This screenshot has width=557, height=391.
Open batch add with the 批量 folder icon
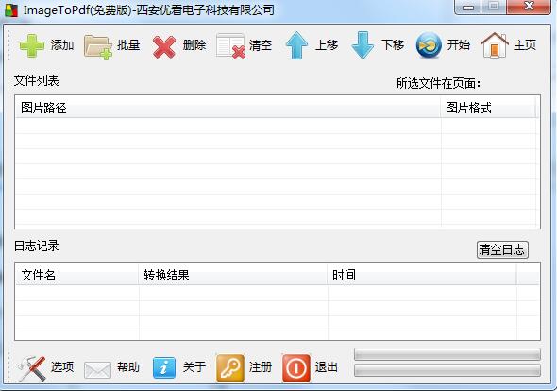coord(98,47)
